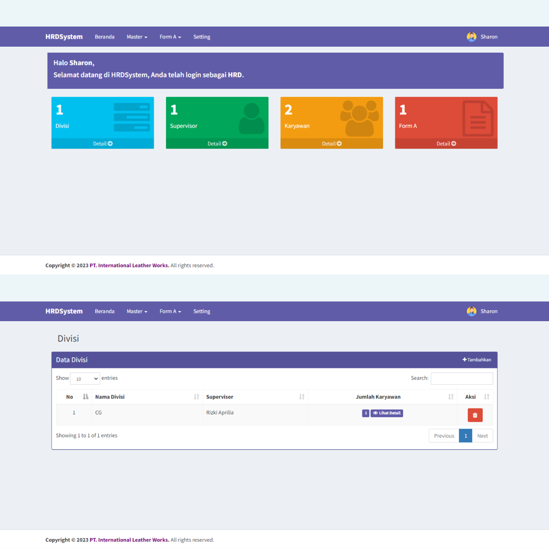549x549 pixels.
Task: Sort table by Nama Divisi column
Action: pos(147,397)
